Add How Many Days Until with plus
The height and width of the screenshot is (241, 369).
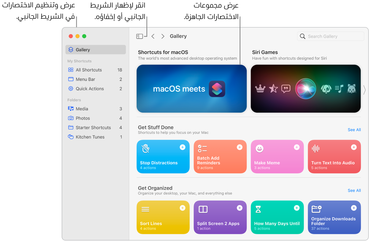click(297, 208)
